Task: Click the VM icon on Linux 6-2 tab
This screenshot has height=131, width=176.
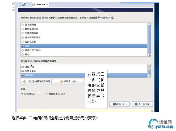Action: 34,4
